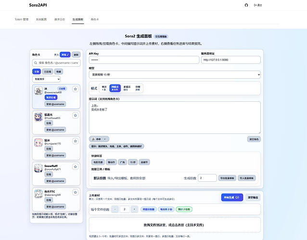Open the 角色卡 tab
Image resolution: width=307 pixels, height=240 pixels.
click(95, 19)
